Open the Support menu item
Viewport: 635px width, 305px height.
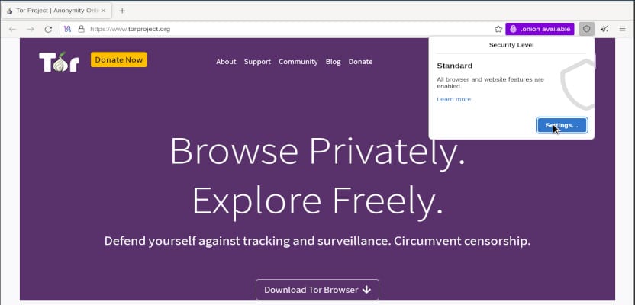pos(257,62)
